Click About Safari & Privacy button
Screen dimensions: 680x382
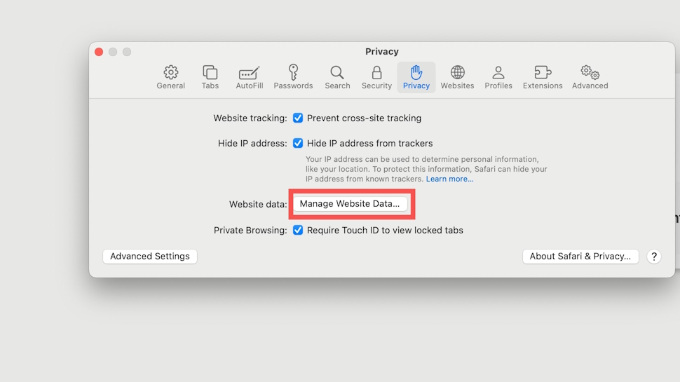coord(580,257)
